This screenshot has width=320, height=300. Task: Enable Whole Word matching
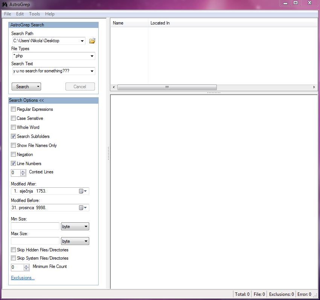(x=13, y=127)
